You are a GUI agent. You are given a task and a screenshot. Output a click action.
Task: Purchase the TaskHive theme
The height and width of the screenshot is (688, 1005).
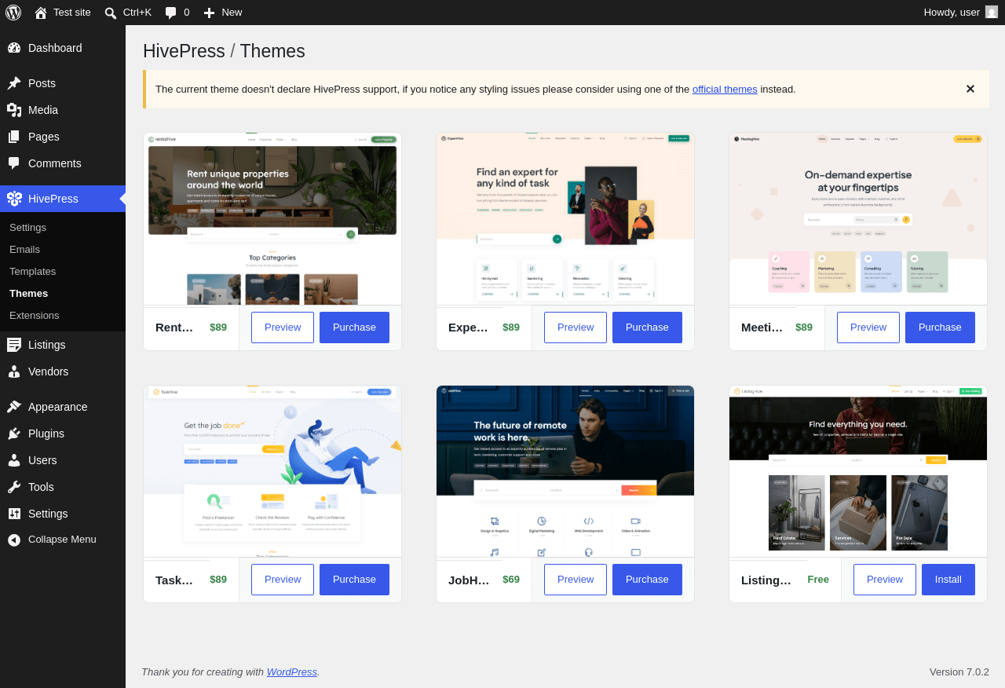coord(354,580)
